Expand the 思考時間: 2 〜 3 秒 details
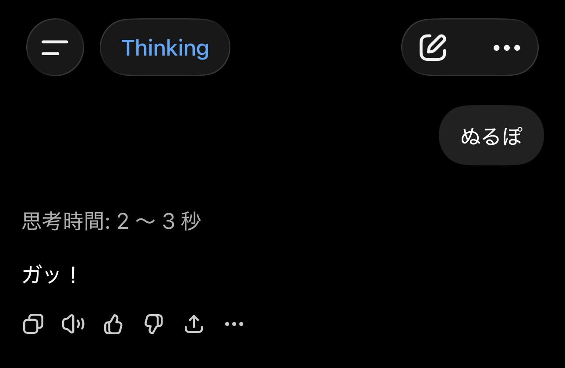The width and height of the screenshot is (565, 368). click(111, 221)
